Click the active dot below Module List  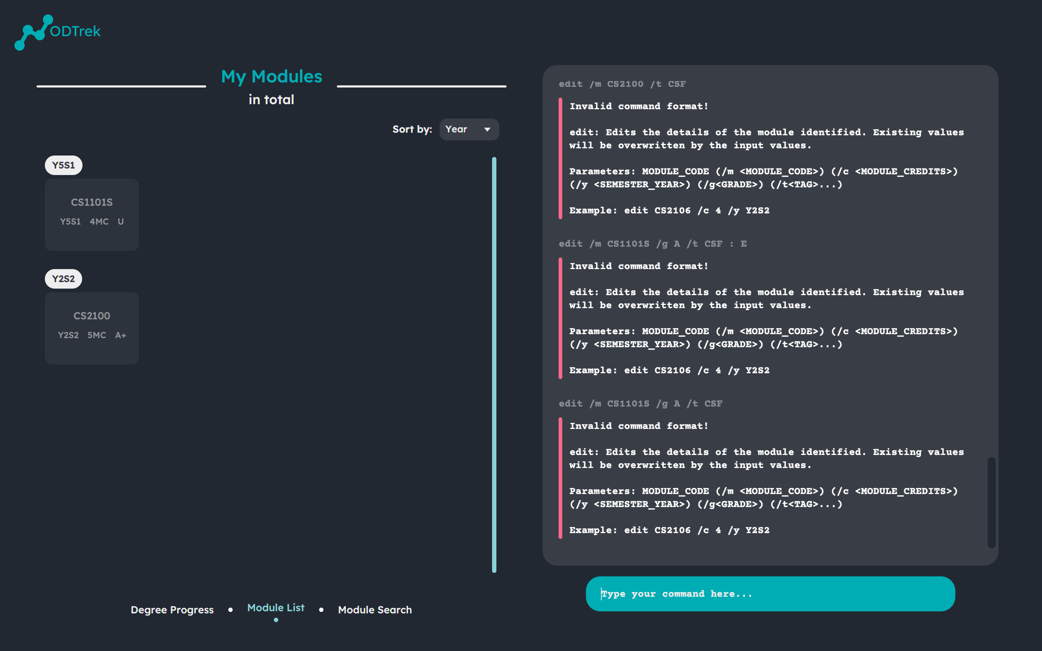point(276,620)
